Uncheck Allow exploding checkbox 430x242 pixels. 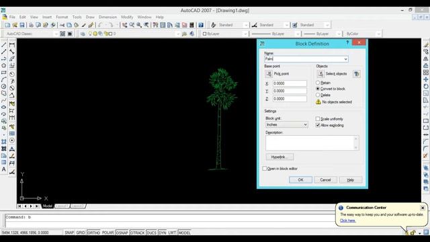pyautogui.click(x=318, y=125)
